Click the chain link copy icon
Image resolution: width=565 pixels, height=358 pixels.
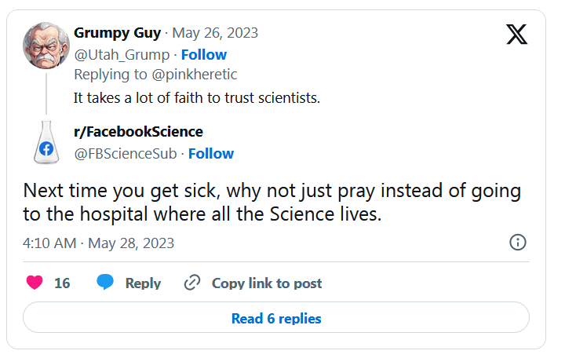(192, 283)
